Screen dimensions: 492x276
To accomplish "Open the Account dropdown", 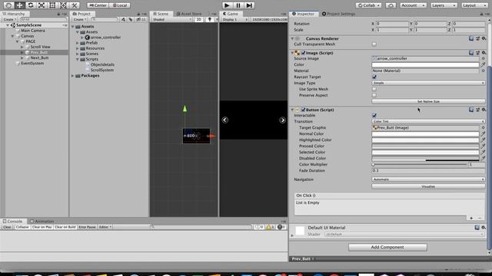I will pyautogui.click(x=413, y=5).
